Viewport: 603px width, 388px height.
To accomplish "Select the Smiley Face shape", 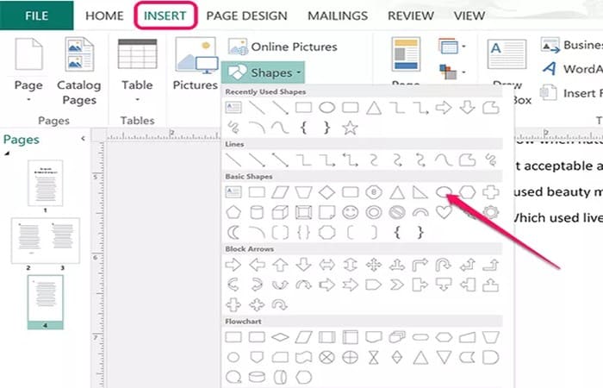I will pos(351,212).
